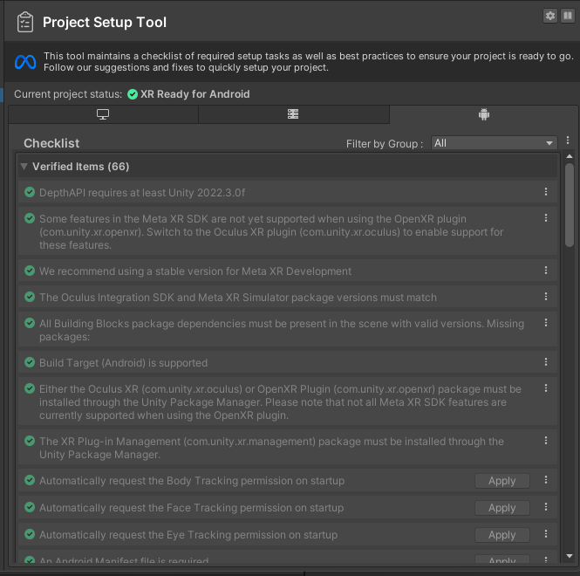Open the Filter by Group dropdown

tap(494, 143)
